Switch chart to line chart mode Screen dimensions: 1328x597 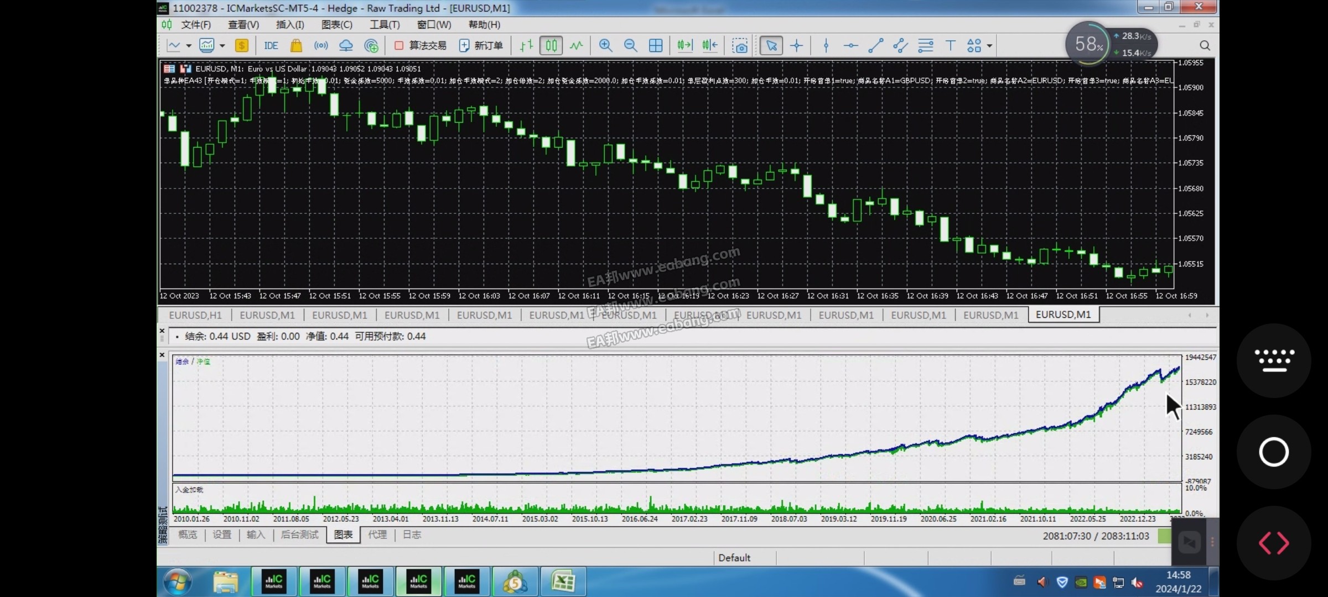click(577, 45)
